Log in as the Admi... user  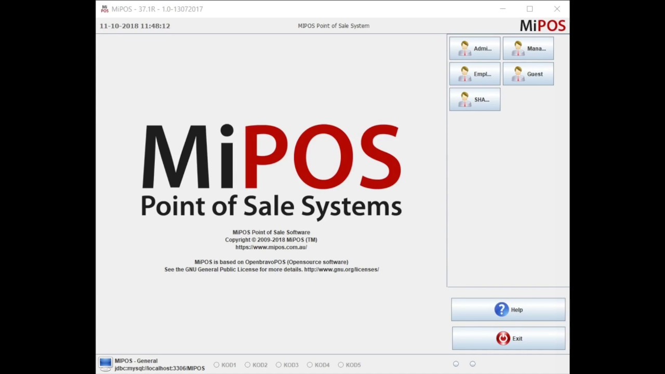(x=475, y=48)
